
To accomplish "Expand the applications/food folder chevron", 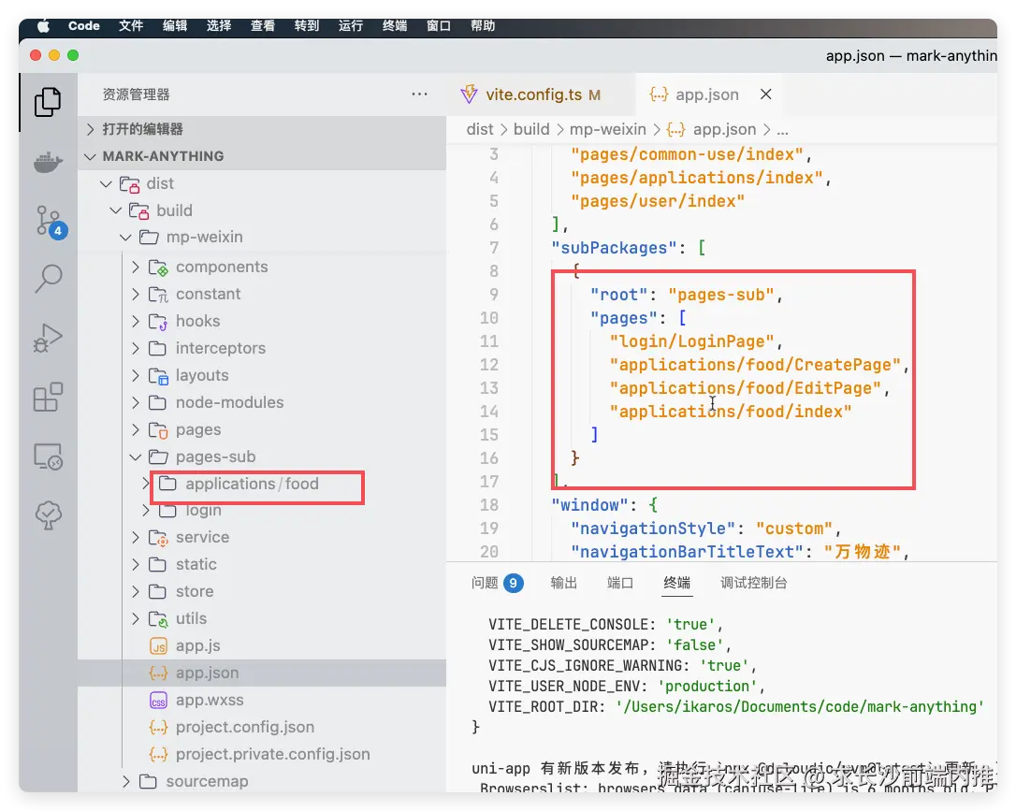I will [x=145, y=484].
